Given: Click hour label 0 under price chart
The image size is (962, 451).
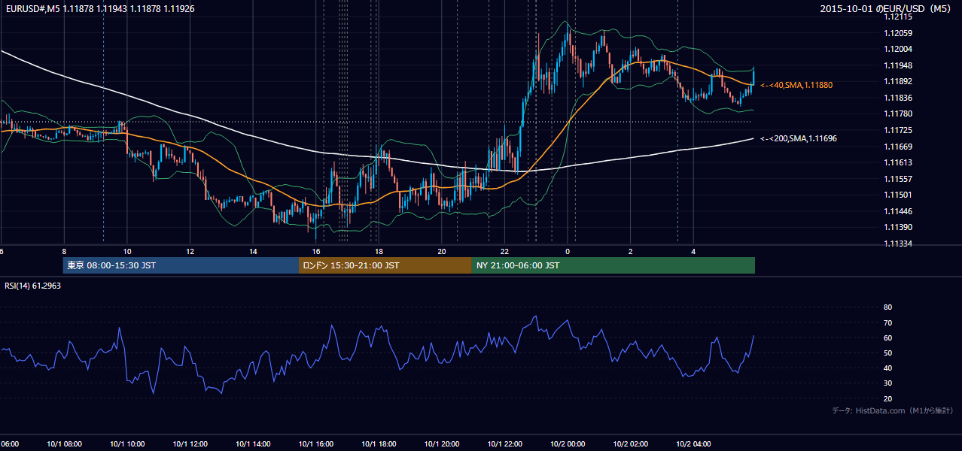Looking at the screenshot, I should point(568,252).
